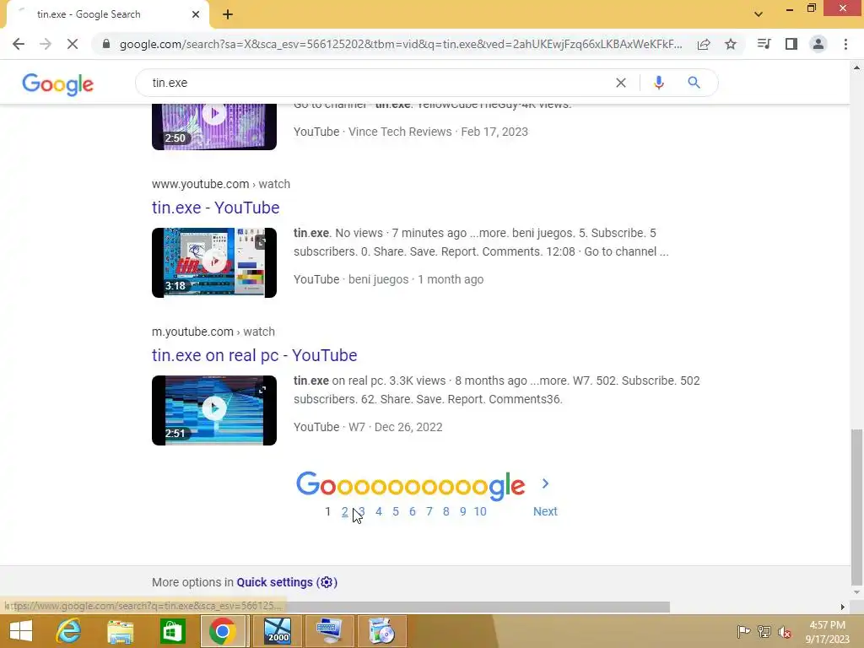
Task: Open the Windows Store taskbar icon
Action: 172,631
